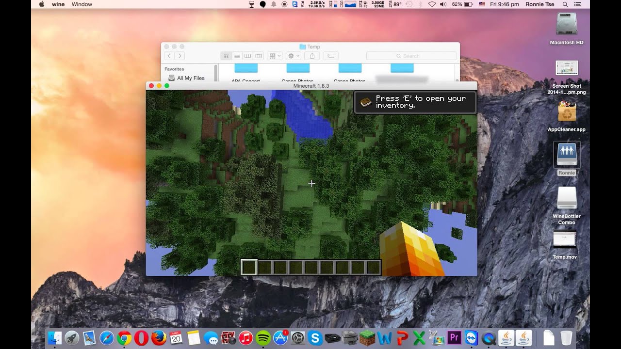621x349 pixels.
Task: Open System Preferences in Dock
Action: point(298,337)
